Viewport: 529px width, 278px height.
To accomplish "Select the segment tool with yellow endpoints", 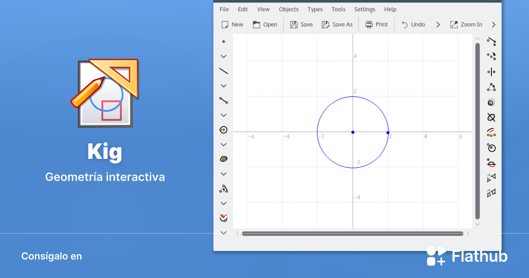I will pos(224,100).
